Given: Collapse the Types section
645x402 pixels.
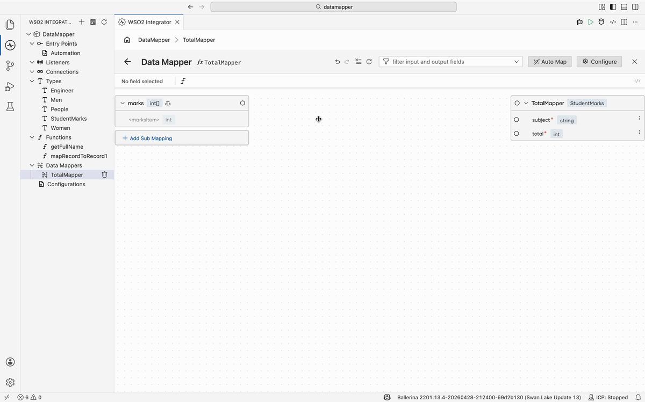Looking at the screenshot, I should click(x=32, y=81).
